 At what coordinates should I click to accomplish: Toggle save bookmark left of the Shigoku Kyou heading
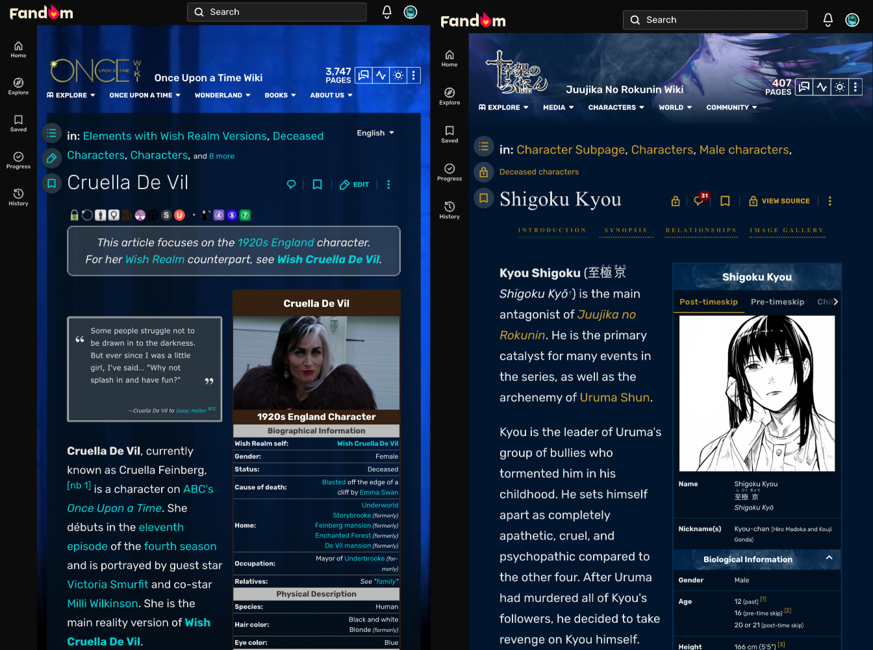pyautogui.click(x=483, y=198)
